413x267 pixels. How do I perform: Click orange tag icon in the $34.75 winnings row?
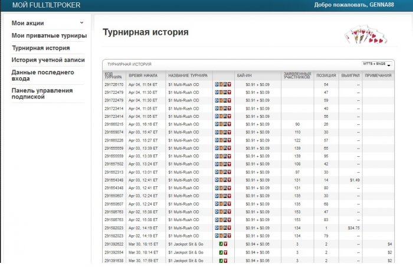221,228
